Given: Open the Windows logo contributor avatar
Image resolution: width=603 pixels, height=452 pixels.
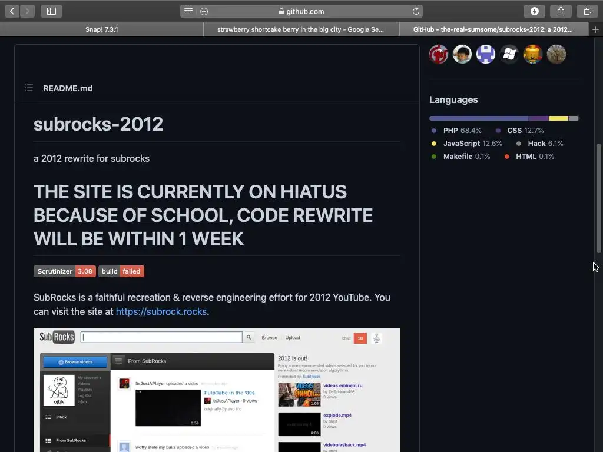Looking at the screenshot, I should [509, 54].
